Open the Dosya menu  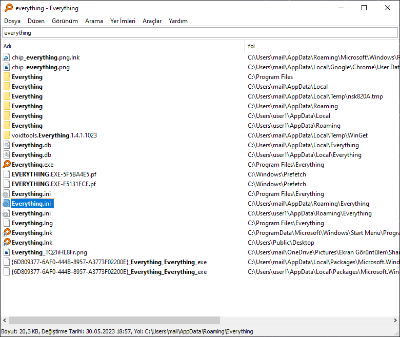pos(12,21)
